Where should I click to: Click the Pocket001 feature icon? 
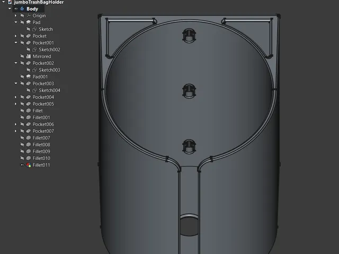29,43
